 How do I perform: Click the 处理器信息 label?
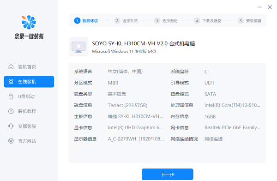coord(182,105)
